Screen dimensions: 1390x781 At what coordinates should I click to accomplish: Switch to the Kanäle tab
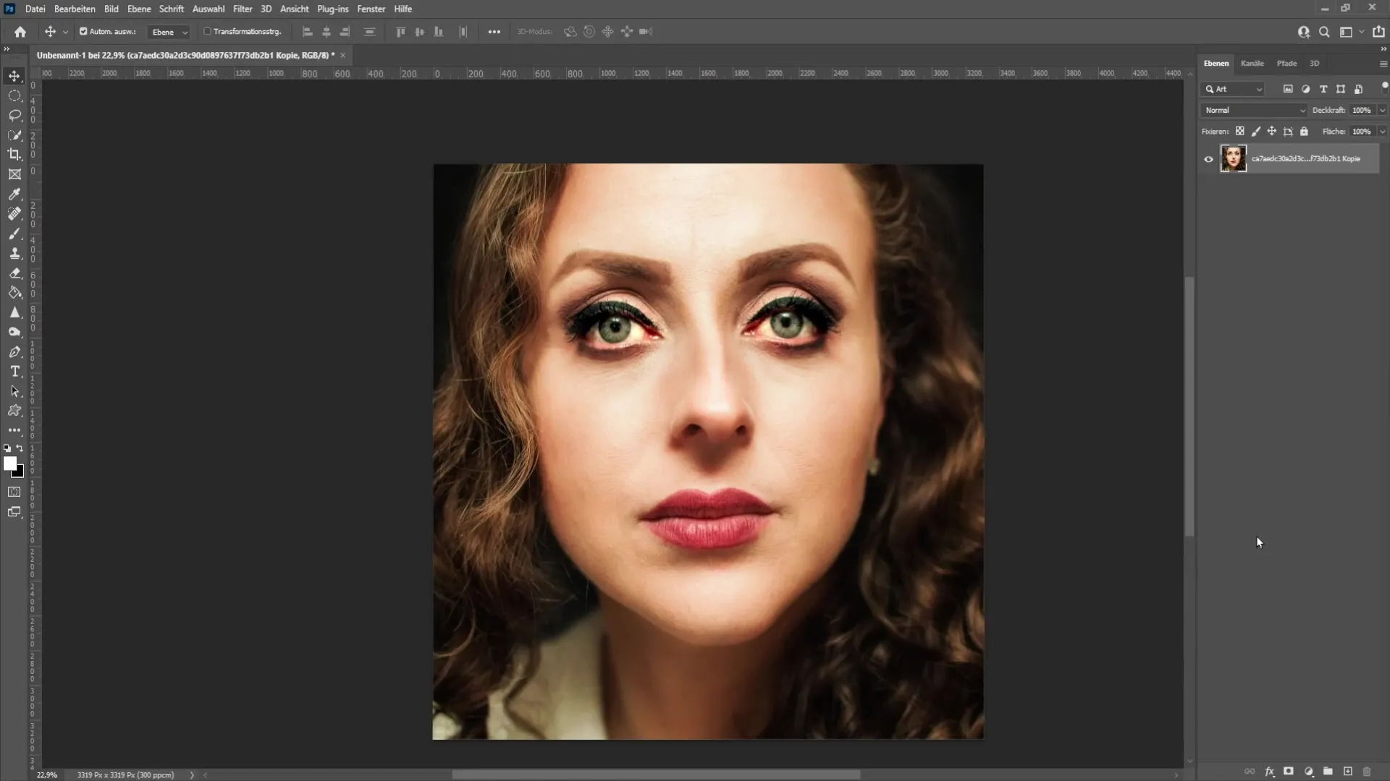1252,63
